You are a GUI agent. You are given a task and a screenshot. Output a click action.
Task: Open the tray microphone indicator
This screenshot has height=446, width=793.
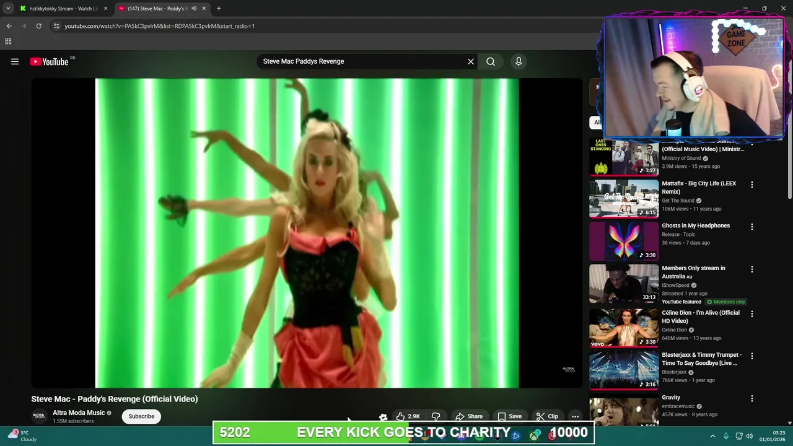726,436
